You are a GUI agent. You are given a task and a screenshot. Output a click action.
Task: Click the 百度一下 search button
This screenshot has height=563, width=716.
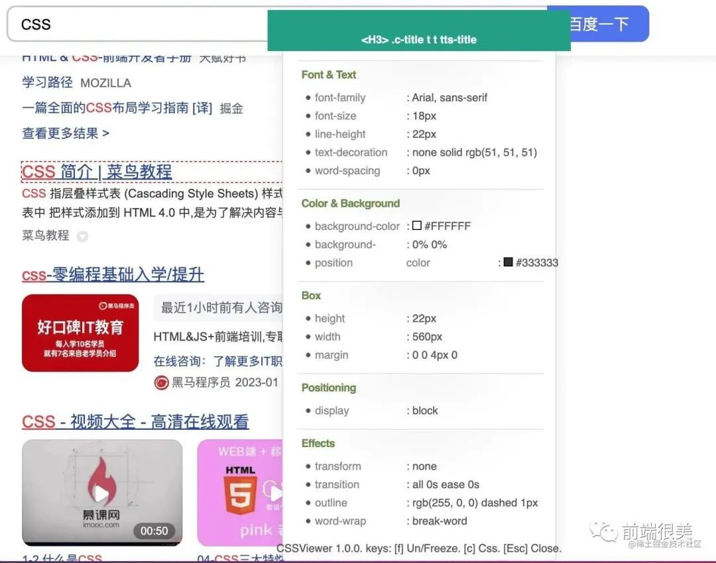click(x=609, y=25)
